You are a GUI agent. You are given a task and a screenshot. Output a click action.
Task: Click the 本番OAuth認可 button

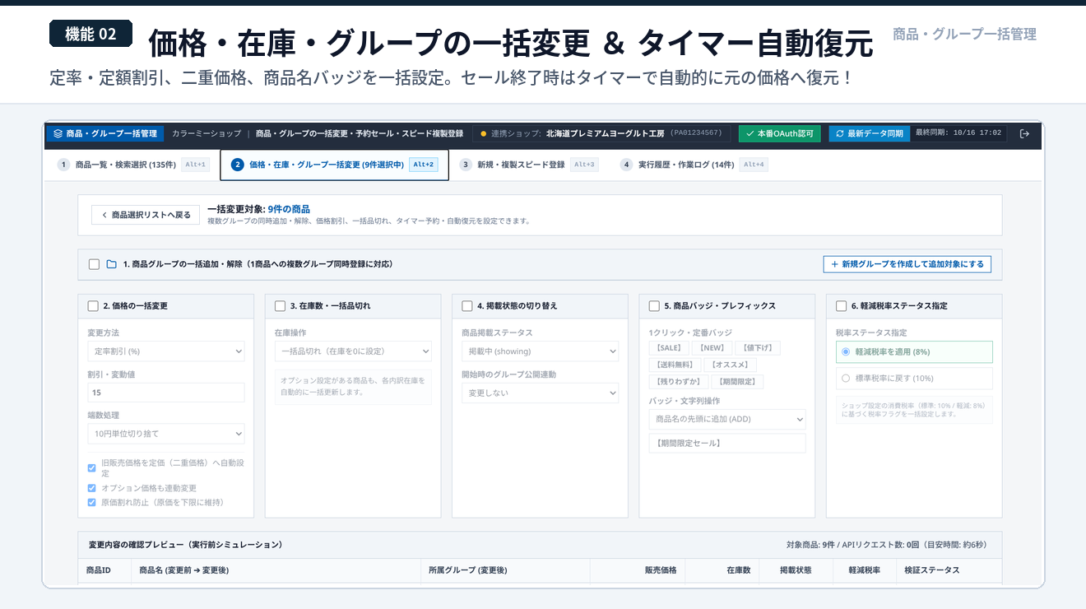779,133
